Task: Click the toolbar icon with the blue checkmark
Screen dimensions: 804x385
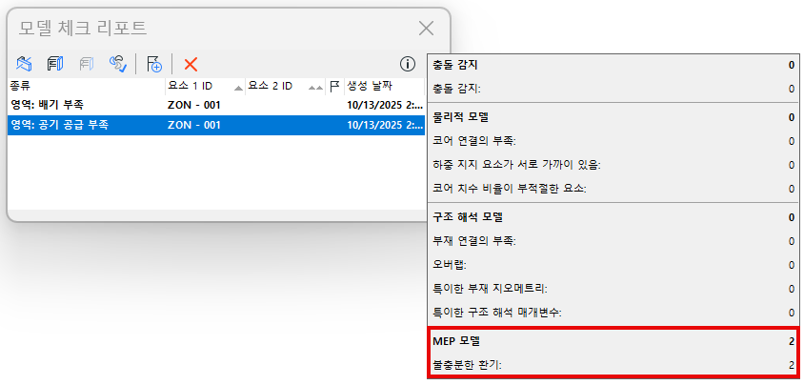Action: [118, 64]
